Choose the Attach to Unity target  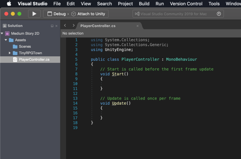(88, 14)
